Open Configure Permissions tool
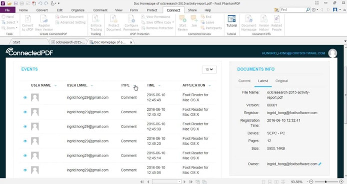 (x=131, y=23)
